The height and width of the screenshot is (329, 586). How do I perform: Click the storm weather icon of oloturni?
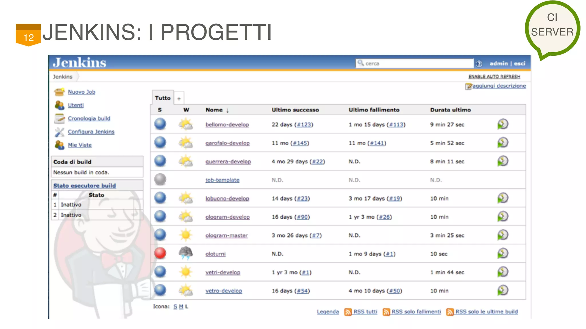(x=186, y=253)
